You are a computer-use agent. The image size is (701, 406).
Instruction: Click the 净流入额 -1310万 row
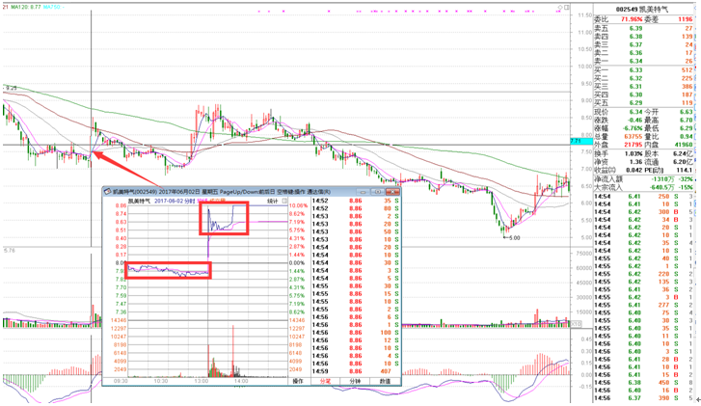point(643,178)
